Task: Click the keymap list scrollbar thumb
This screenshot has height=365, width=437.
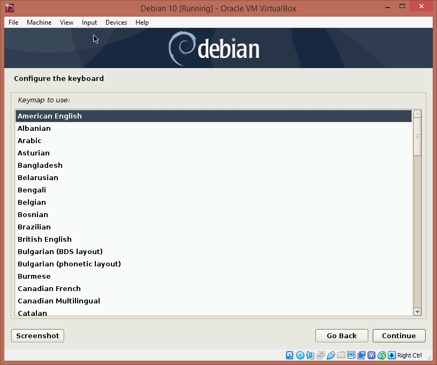Action: click(418, 137)
